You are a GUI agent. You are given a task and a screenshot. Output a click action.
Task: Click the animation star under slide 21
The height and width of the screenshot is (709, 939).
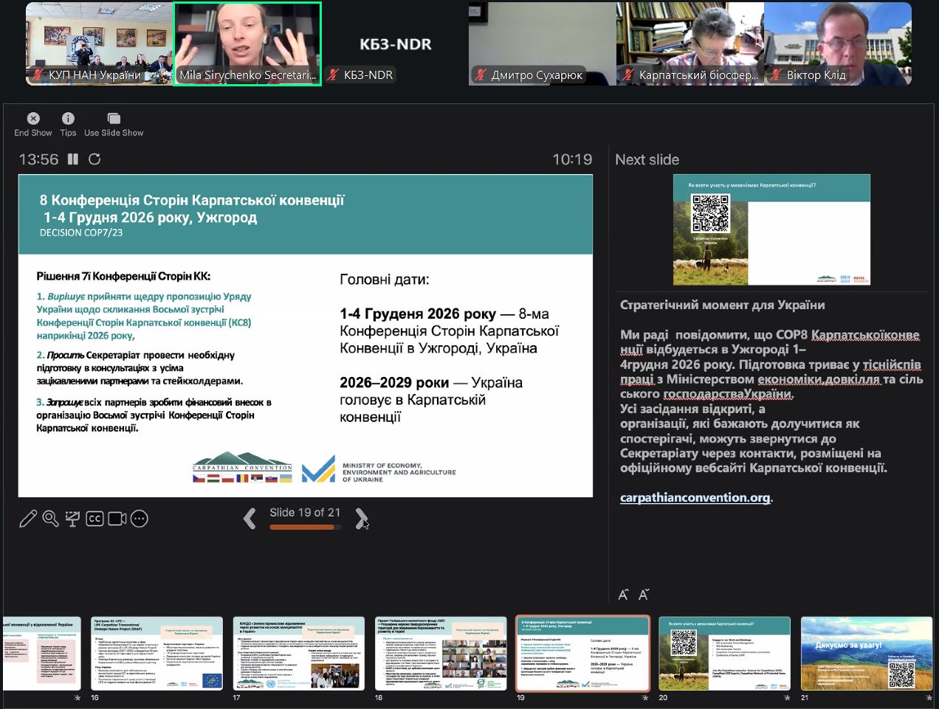[x=929, y=697]
